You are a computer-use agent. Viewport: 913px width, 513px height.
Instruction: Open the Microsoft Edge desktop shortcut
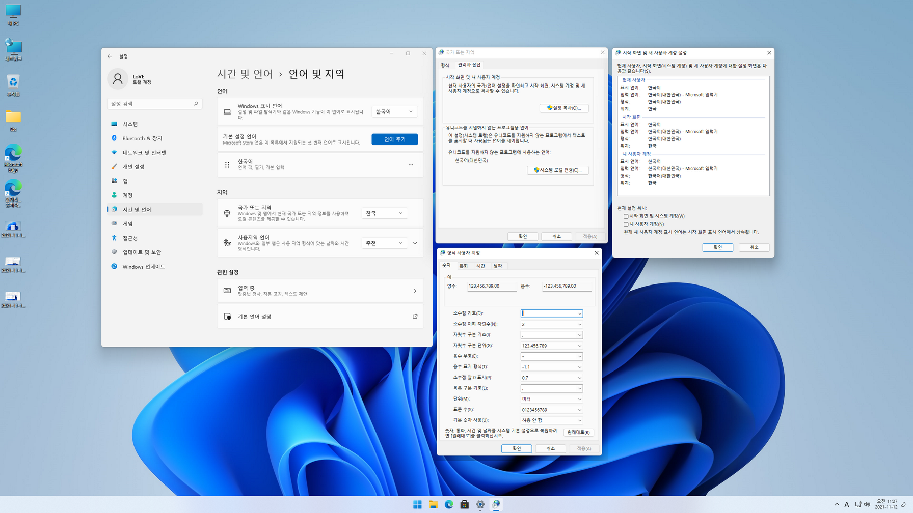(13, 158)
